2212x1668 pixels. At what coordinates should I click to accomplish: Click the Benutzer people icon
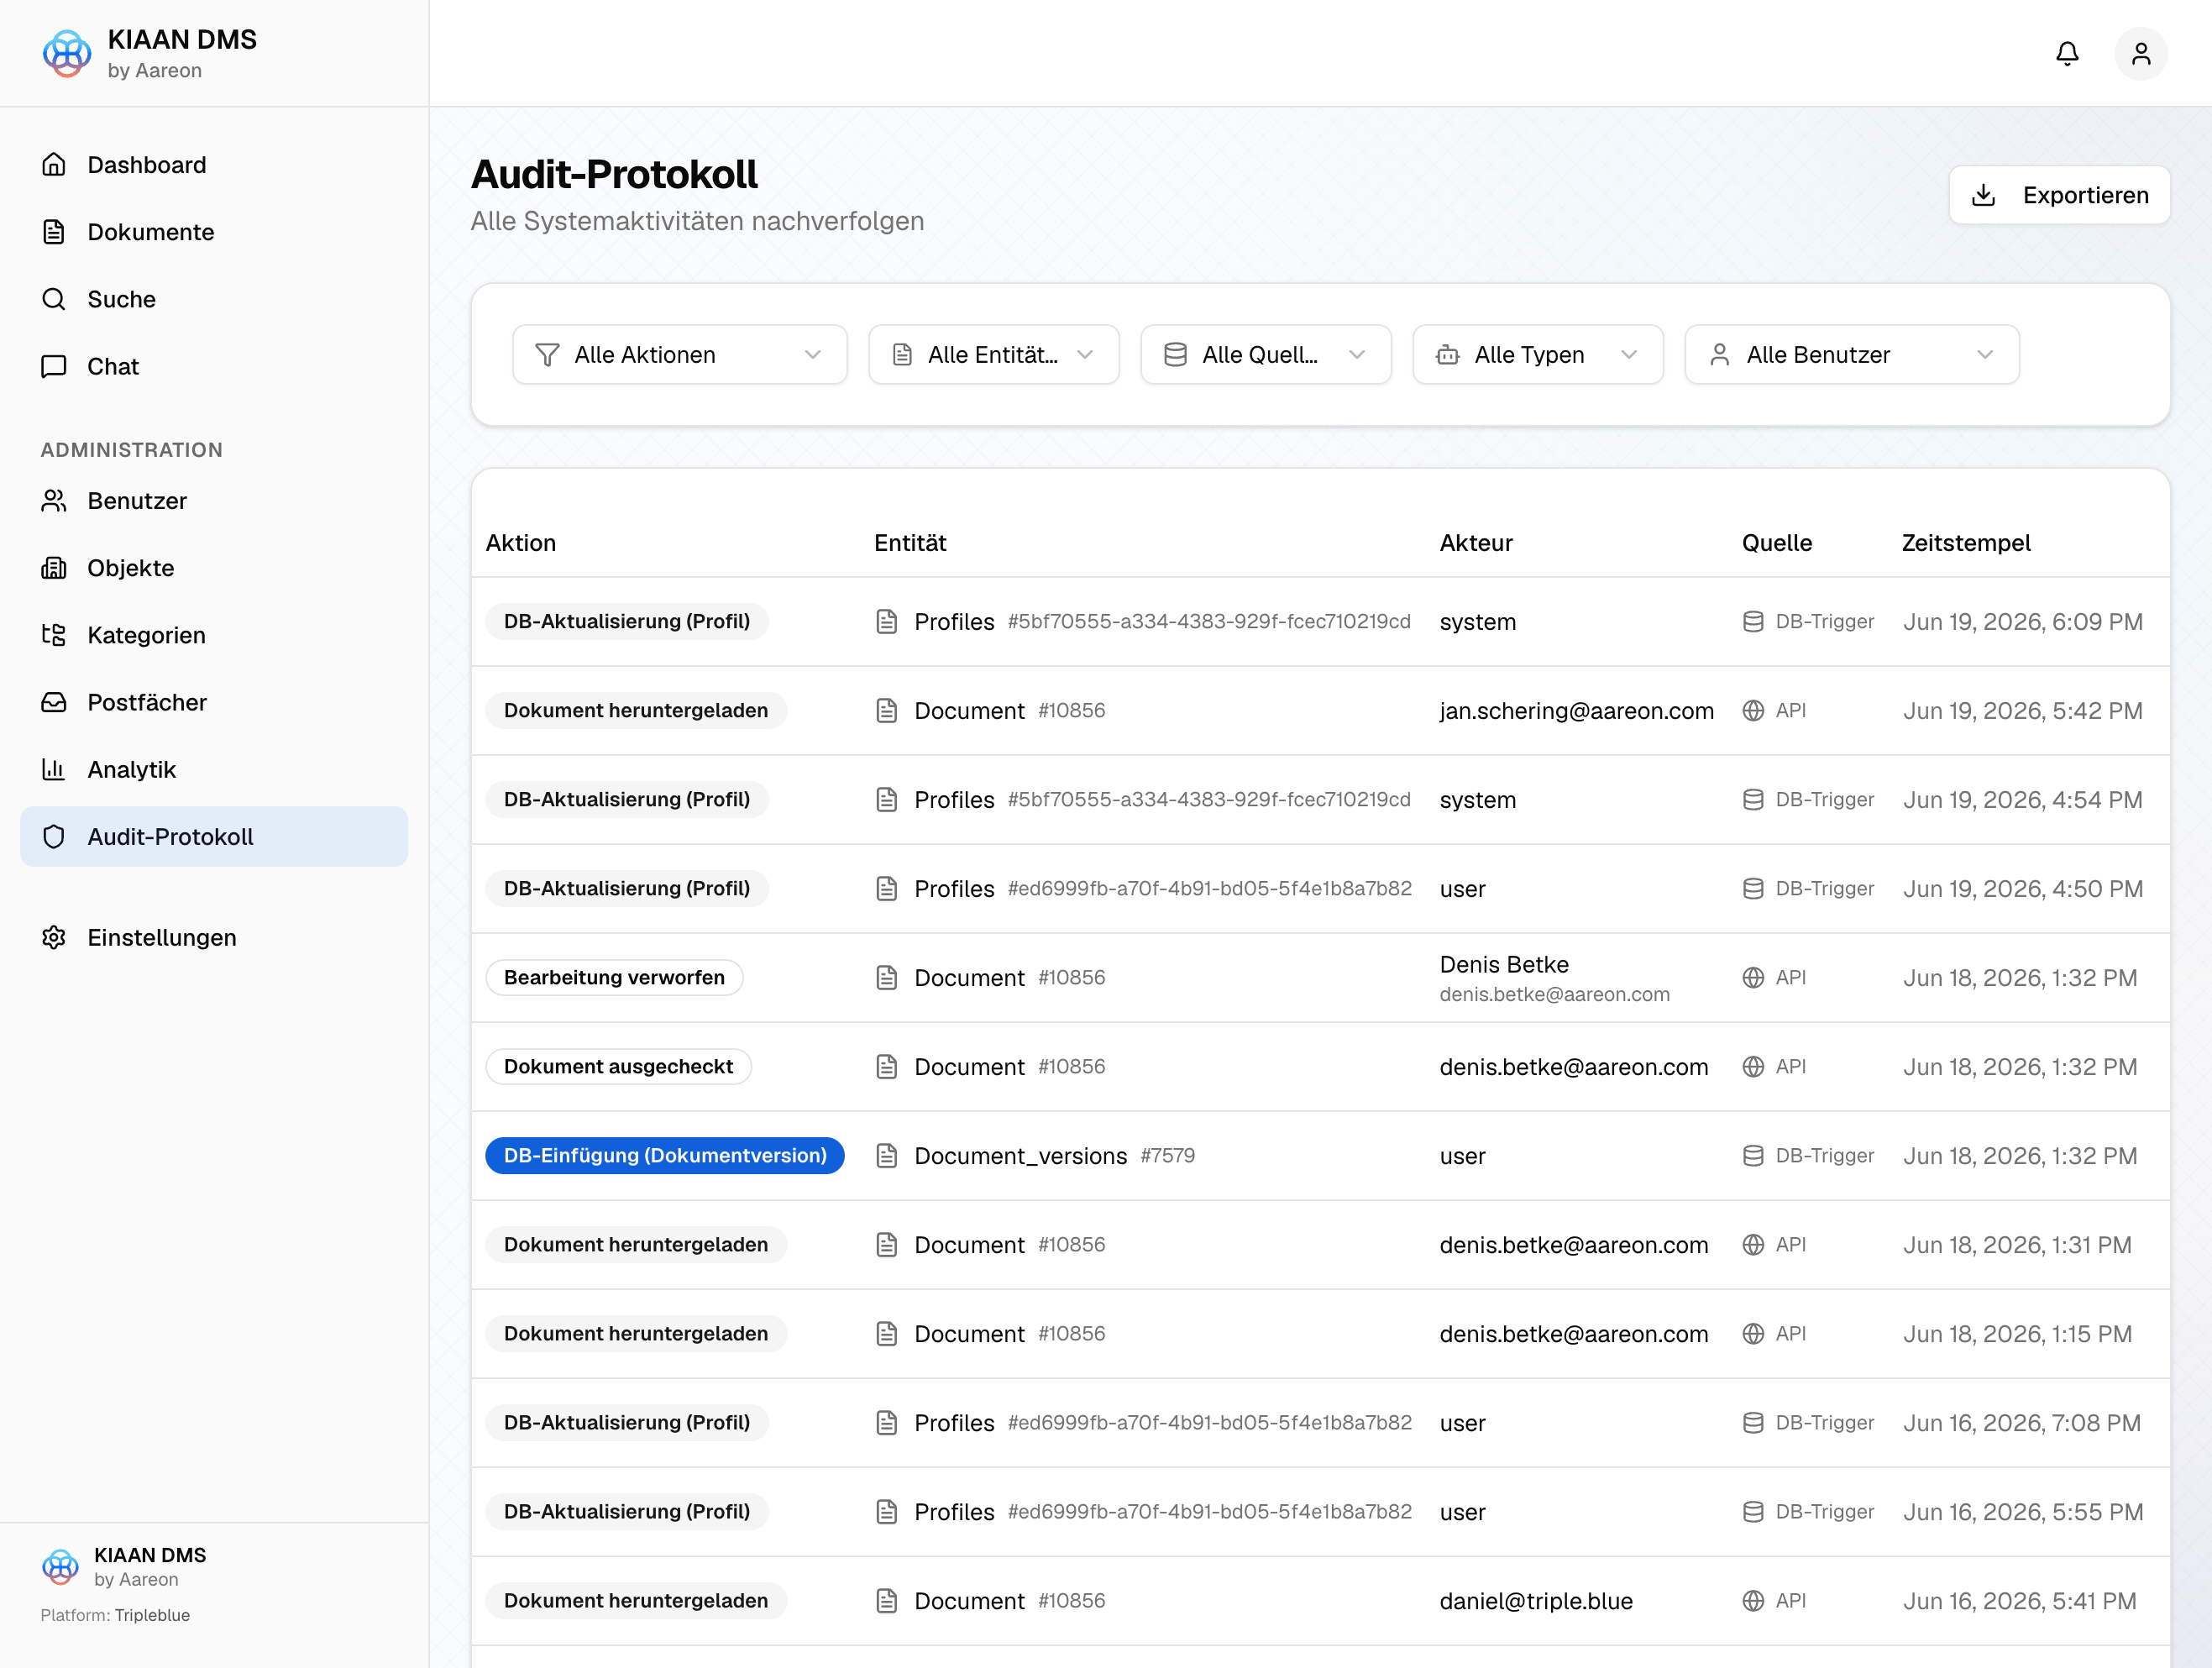[x=54, y=501]
